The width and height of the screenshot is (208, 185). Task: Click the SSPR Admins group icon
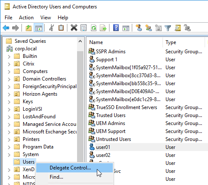click(x=92, y=51)
